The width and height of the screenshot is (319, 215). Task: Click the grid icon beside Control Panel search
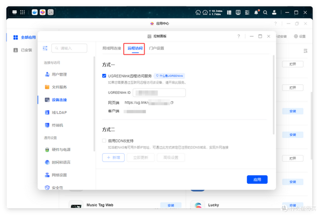click(45, 48)
